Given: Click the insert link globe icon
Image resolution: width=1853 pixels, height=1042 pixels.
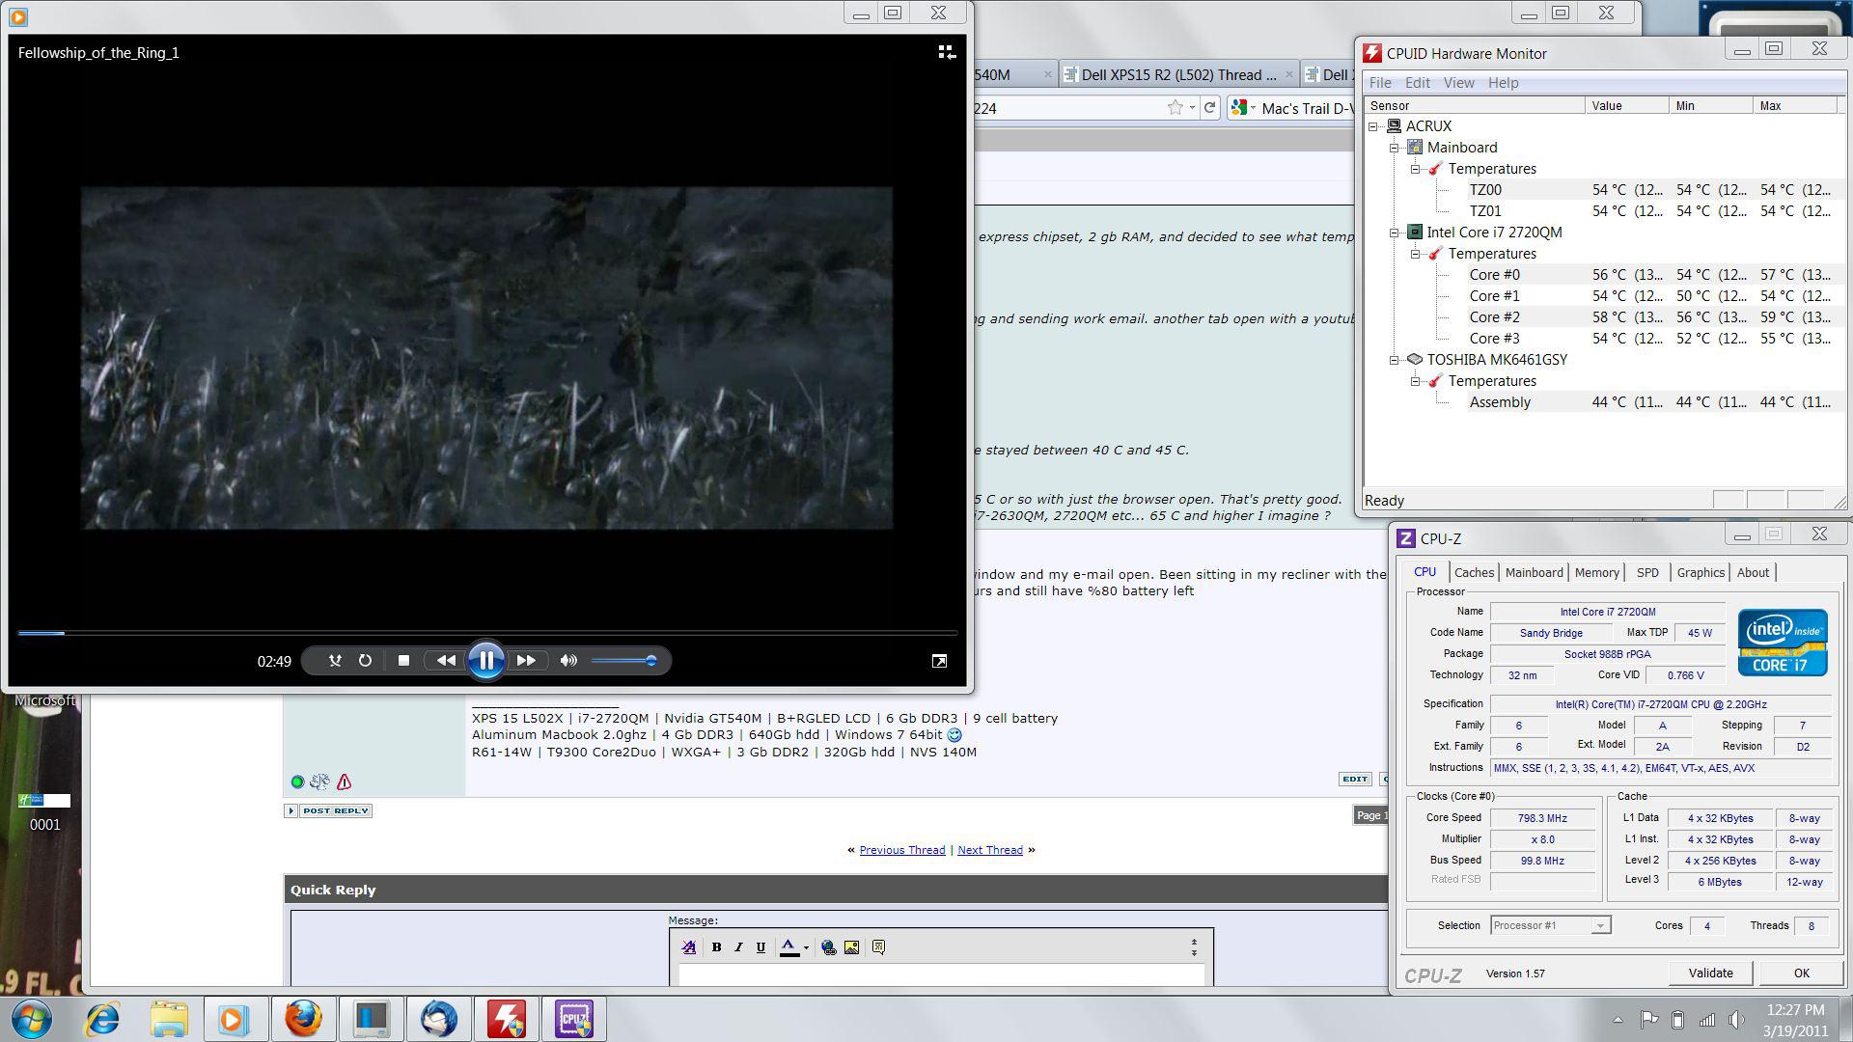Looking at the screenshot, I should point(828,947).
